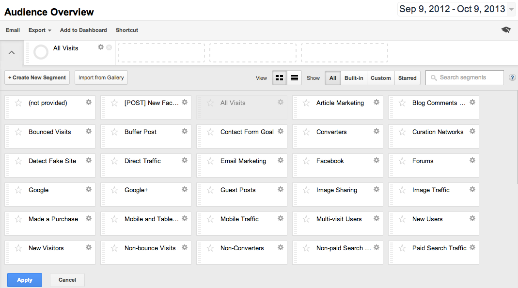This screenshot has width=518, height=288.
Task: Click the Search segments input field
Action: 464,77
